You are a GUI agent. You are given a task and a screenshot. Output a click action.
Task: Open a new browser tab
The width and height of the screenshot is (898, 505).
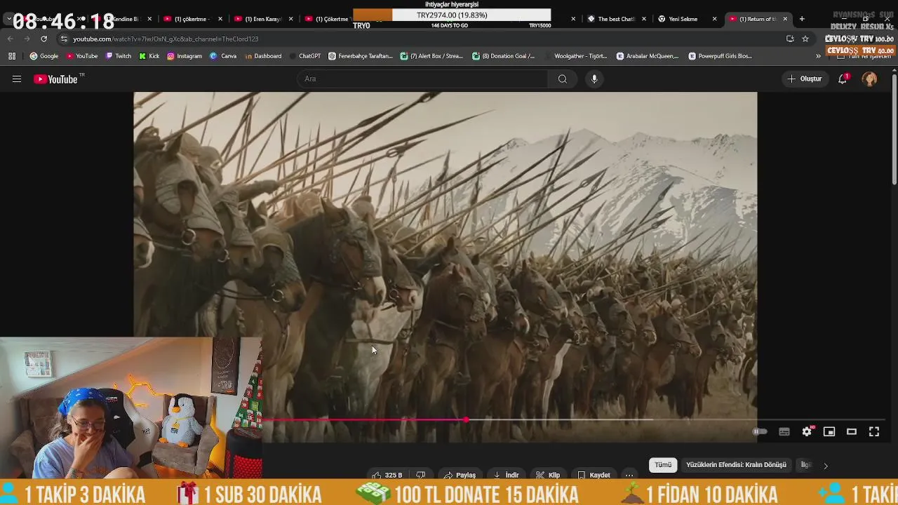point(802,19)
